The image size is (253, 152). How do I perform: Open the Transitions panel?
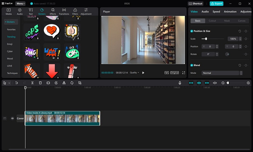click(x=64, y=11)
